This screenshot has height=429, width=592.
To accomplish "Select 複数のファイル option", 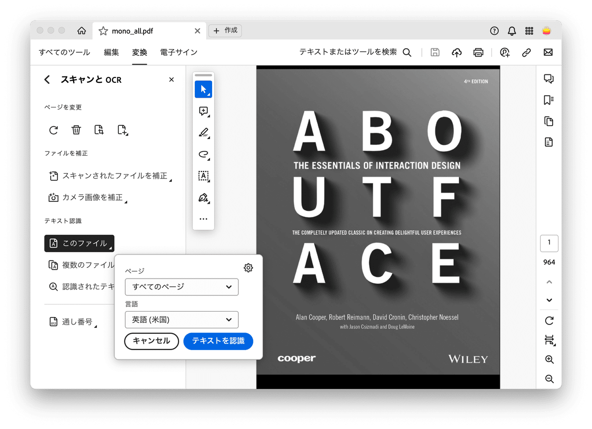I will [x=81, y=265].
